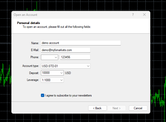Click the 'Account type:' field label
The height and width of the screenshot is (122, 166).
point(31,66)
